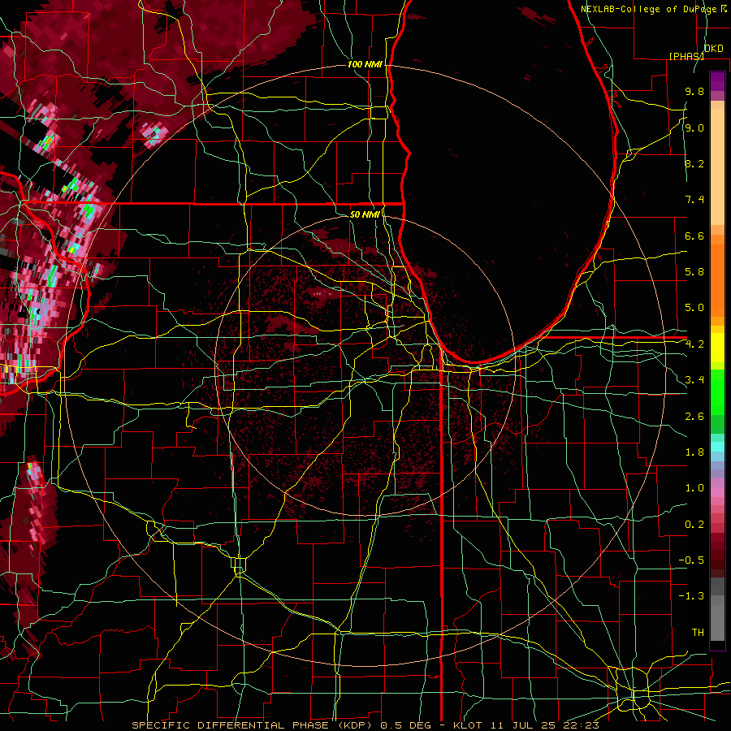The width and height of the screenshot is (731, 731).
Task: Click the 6.6 scale value
Action: point(694,236)
